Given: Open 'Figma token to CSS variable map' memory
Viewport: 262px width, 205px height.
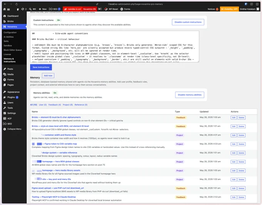Looking at the screenshot, I should pyautogui.click(x=54, y=144).
